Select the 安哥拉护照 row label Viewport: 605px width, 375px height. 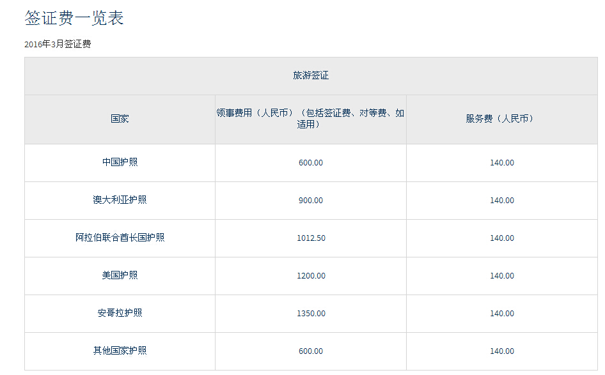(120, 313)
